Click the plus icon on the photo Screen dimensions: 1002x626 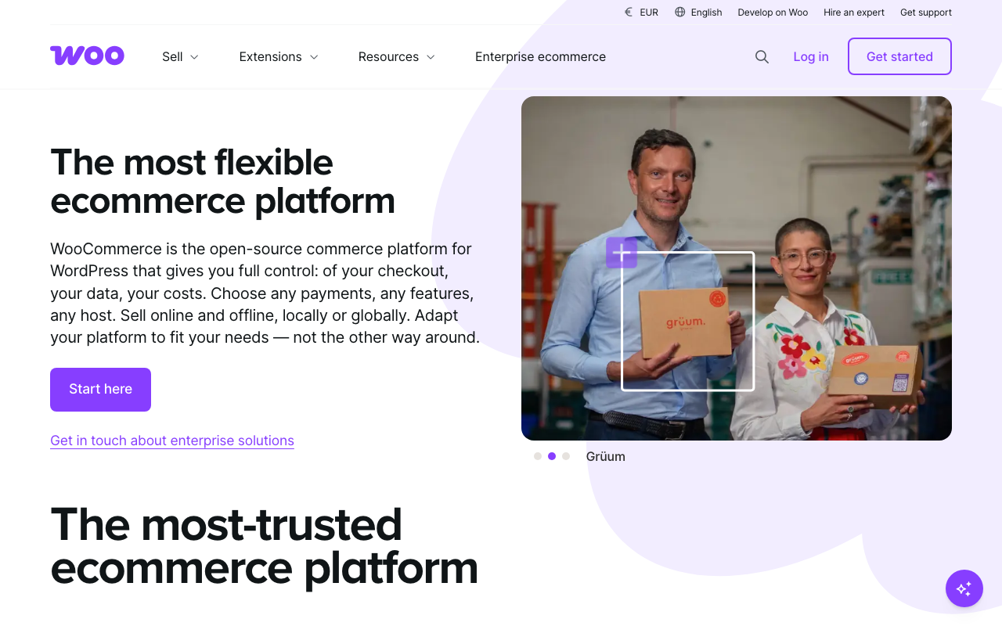pyautogui.click(x=622, y=253)
